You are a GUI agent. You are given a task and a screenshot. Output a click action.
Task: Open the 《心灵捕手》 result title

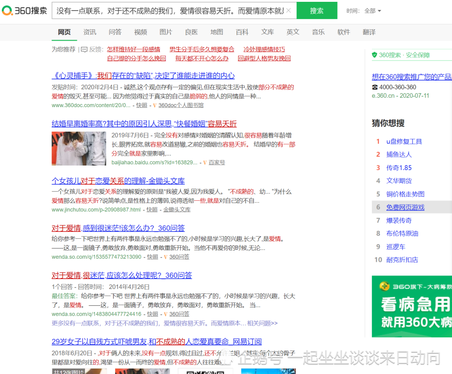click(x=143, y=76)
